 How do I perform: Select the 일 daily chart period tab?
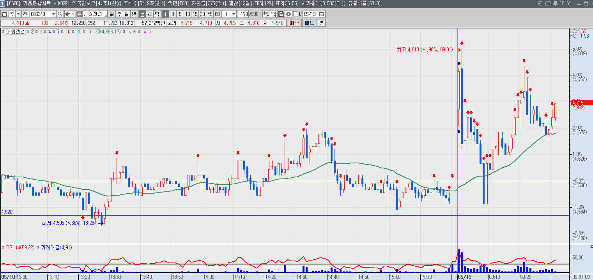click(x=112, y=14)
